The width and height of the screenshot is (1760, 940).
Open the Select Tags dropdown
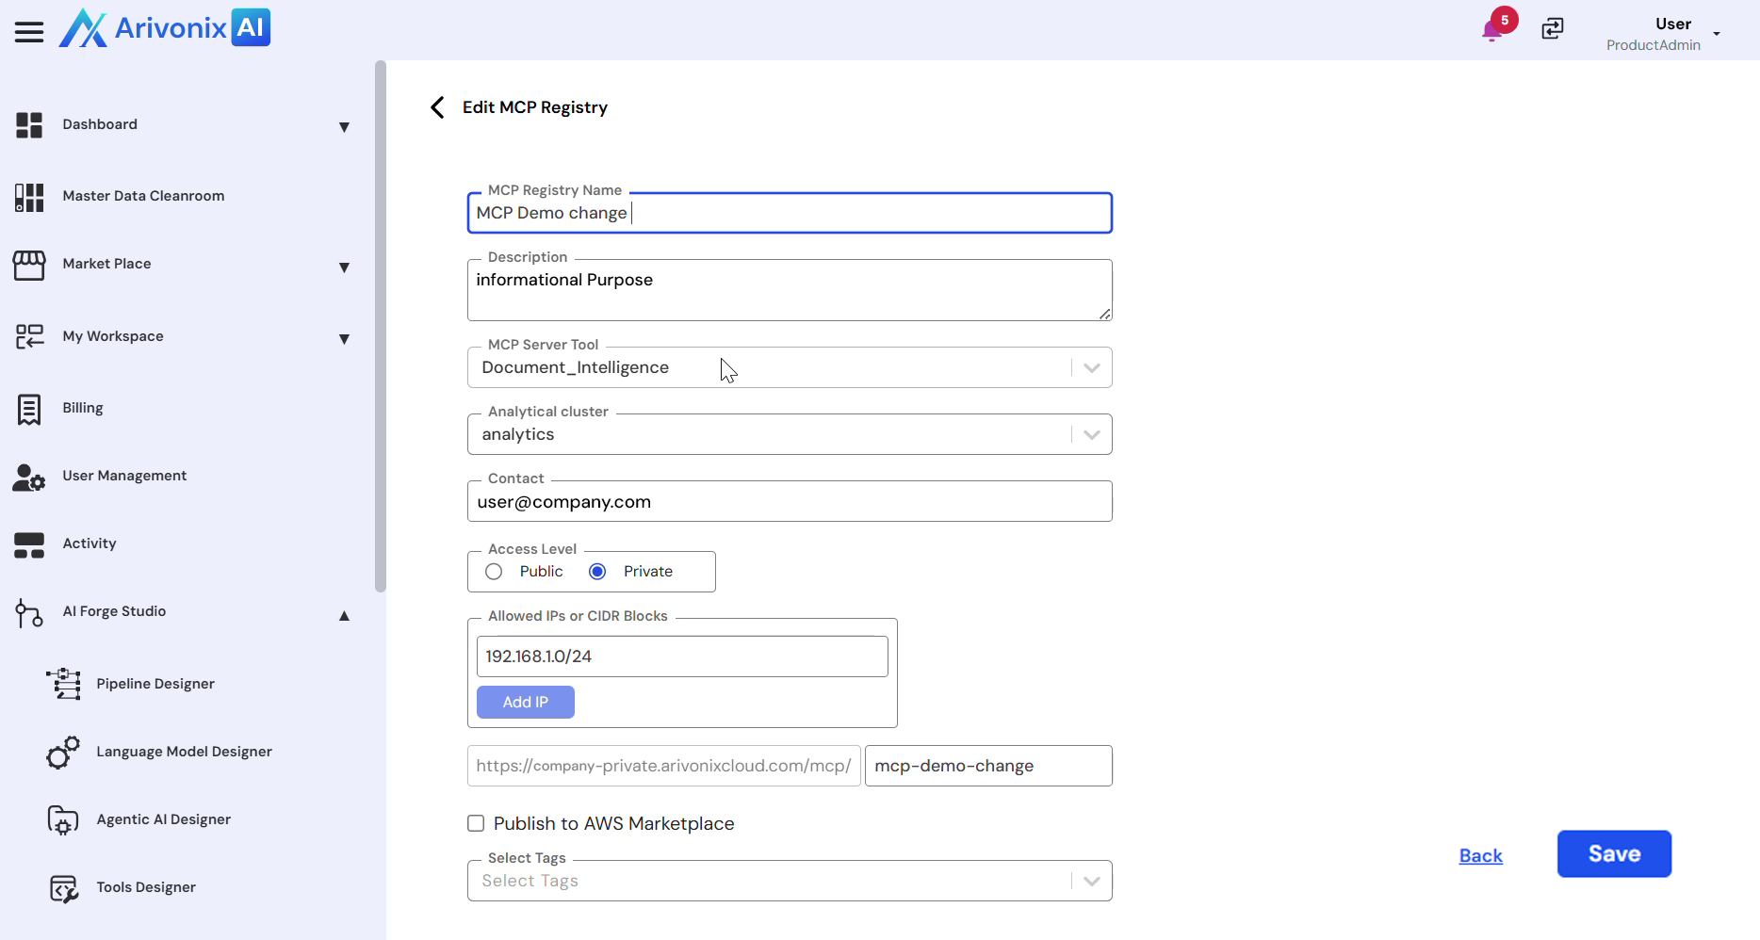pyautogui.click(x=1091, y=882)
